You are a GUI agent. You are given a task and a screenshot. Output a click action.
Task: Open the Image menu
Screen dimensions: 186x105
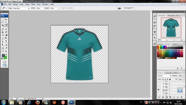click(15, 4)
